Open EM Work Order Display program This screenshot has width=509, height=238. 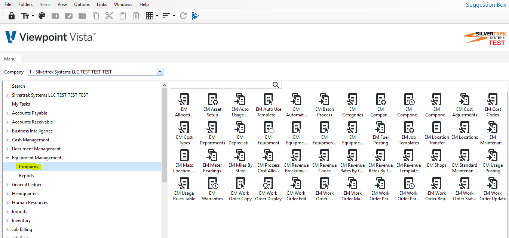269,189
